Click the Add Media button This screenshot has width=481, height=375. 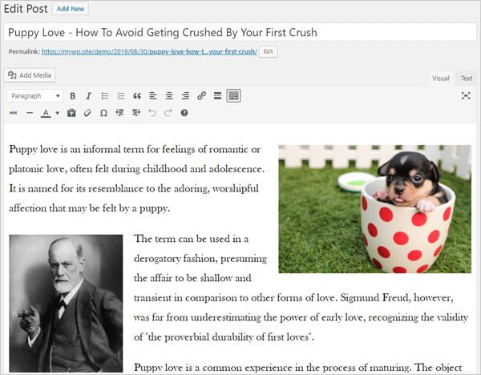pyautogui.click(x=30, y=75)
